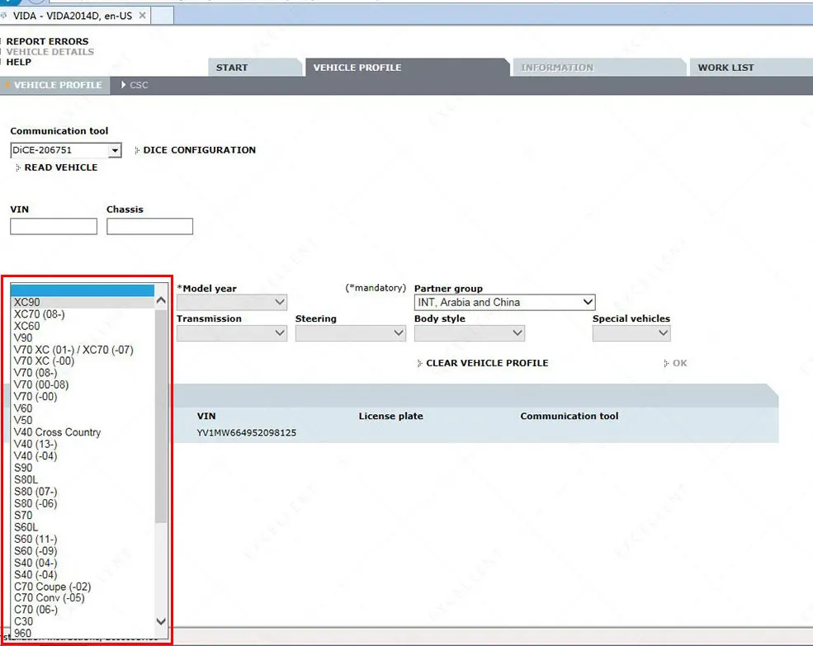The width and height of the screenshot is (813, 646).
Task: Open the Partner group dropdown
Action: (504, 302)
